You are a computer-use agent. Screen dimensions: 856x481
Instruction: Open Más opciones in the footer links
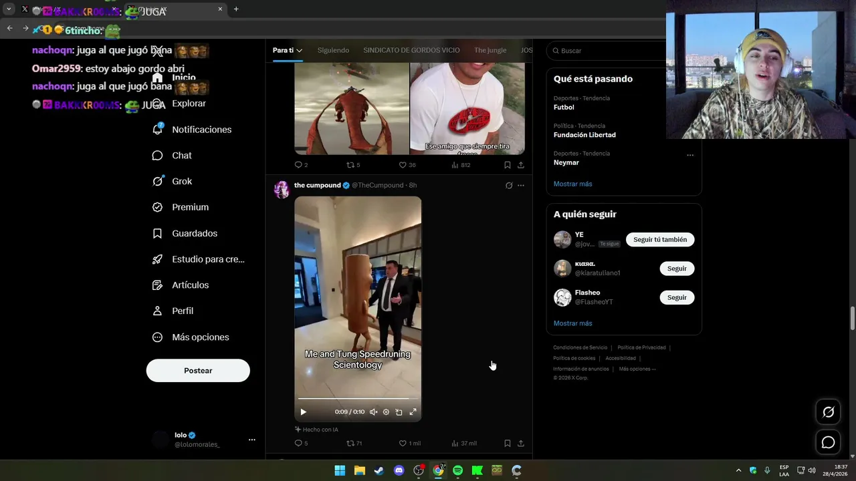tap(637, 369)
